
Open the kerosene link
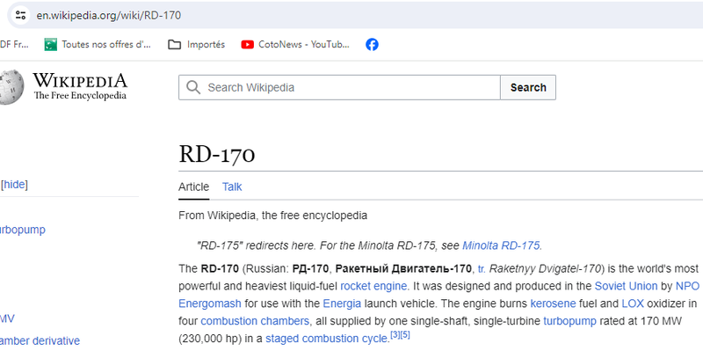(553, 303)
